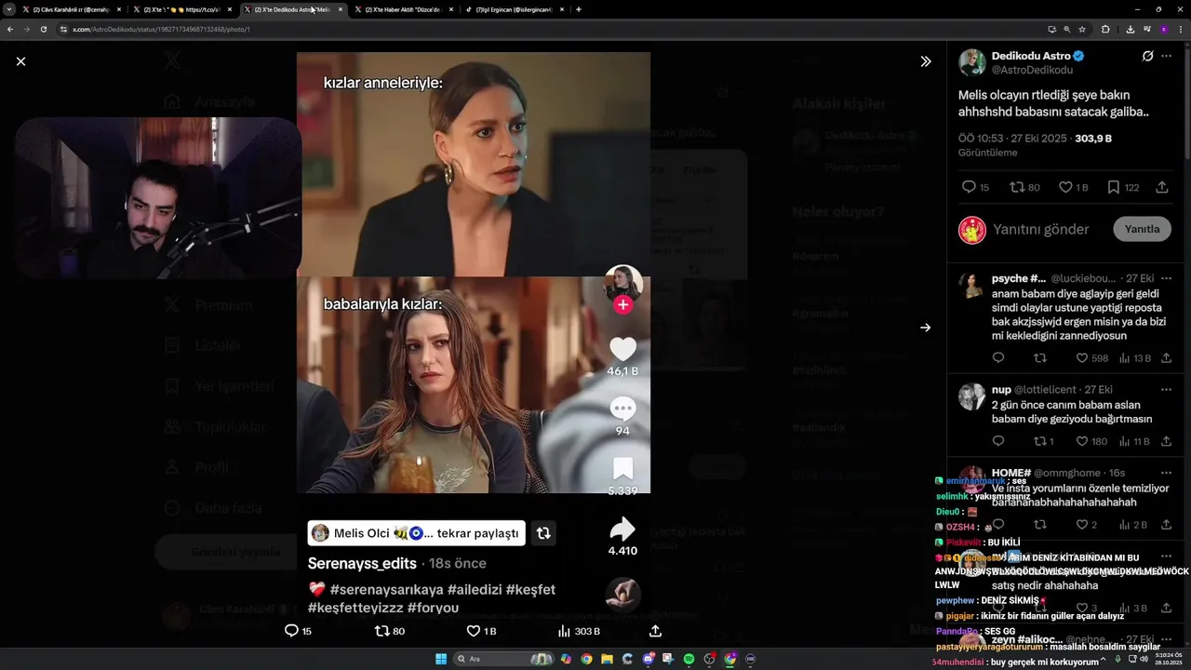Reload the page
This screenshot has height=670, width=1191.
[x=43, y=29]
